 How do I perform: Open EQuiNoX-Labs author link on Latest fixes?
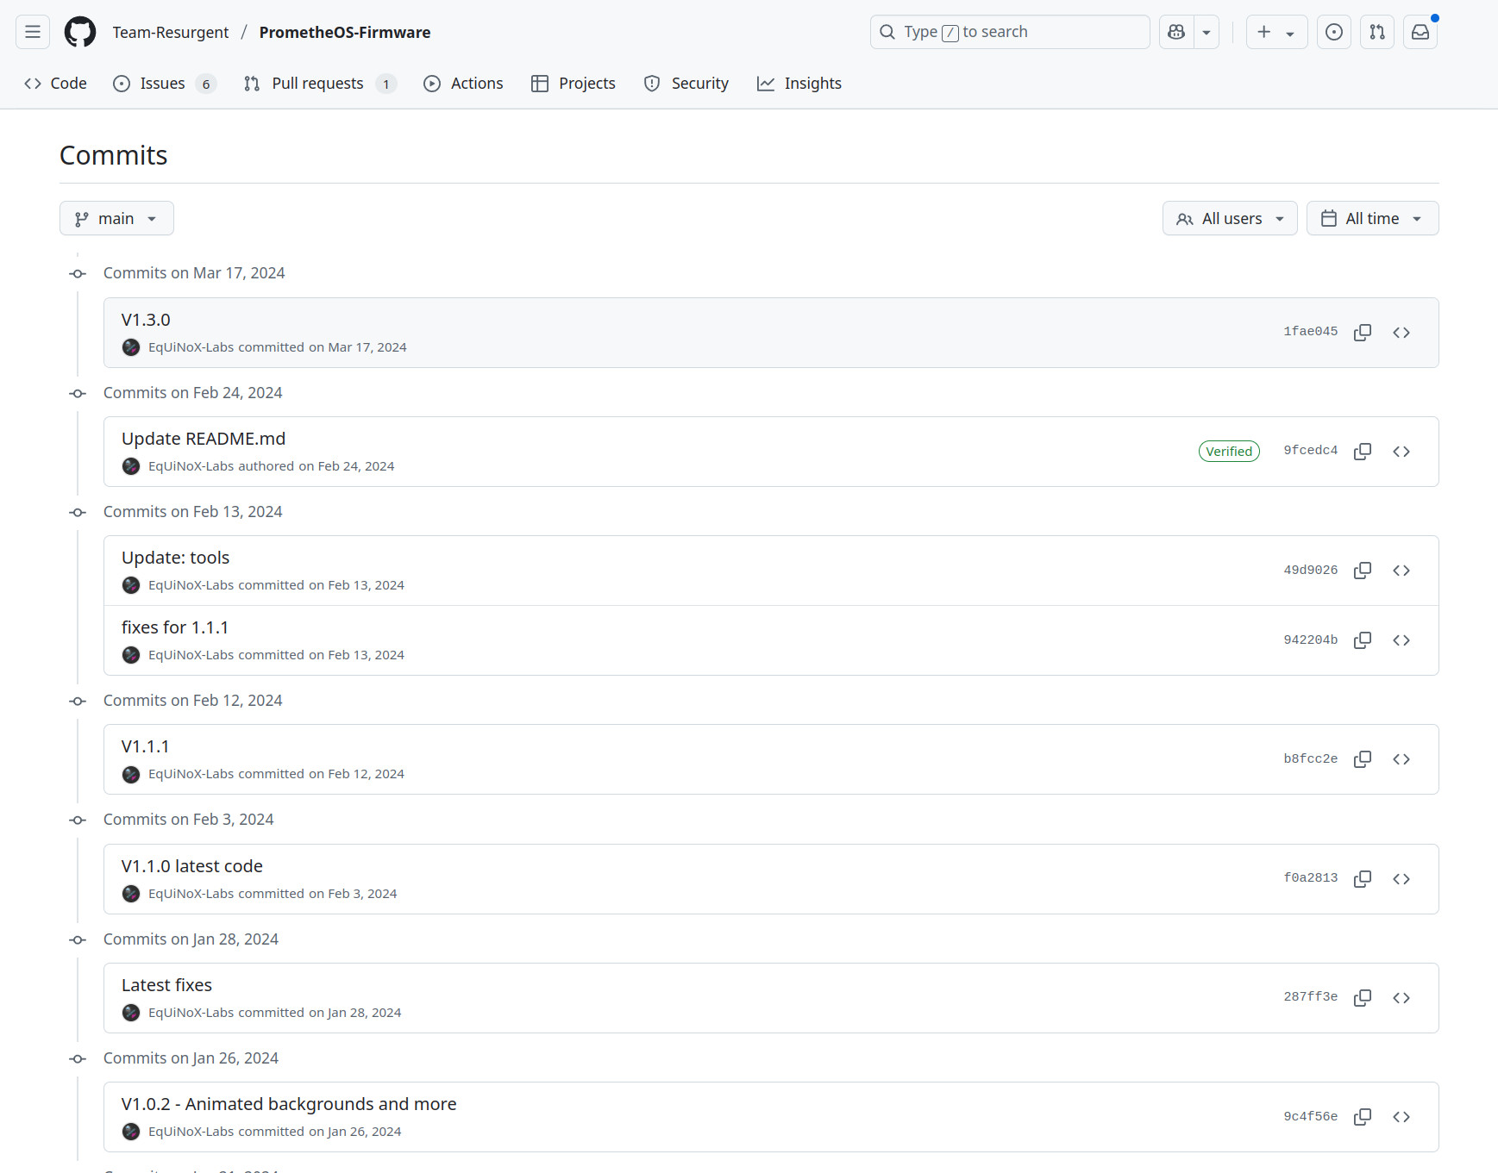point(191,1013)
